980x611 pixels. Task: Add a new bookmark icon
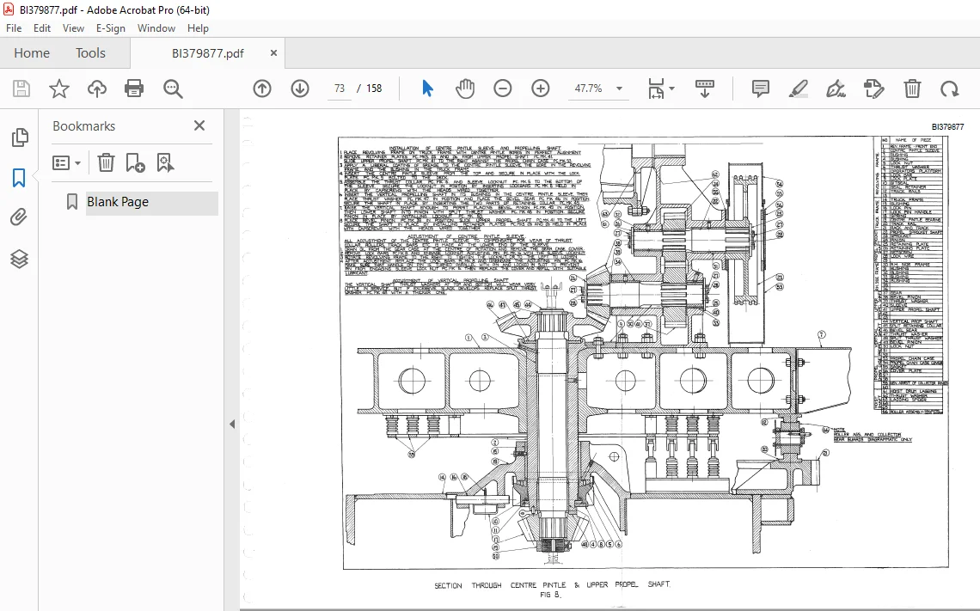click(135, 163)
